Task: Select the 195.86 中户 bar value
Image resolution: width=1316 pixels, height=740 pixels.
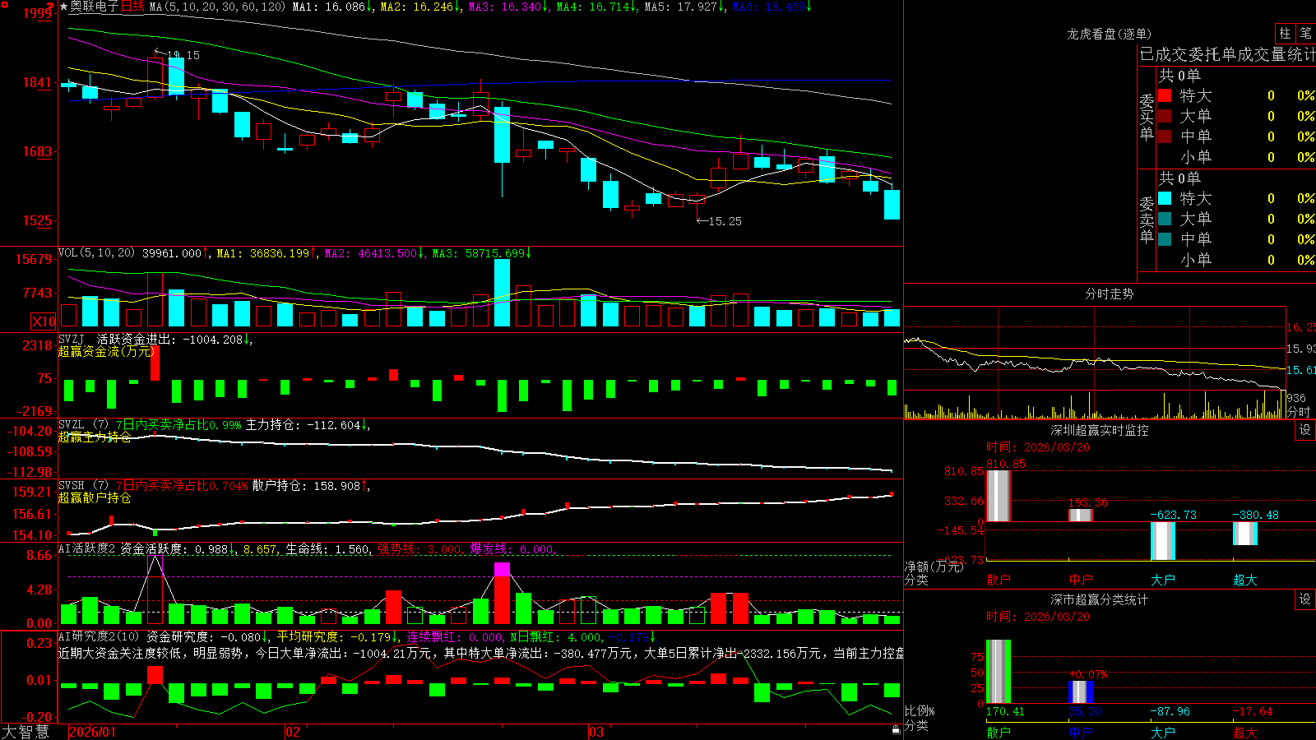Action: [x=1088, y=502]
